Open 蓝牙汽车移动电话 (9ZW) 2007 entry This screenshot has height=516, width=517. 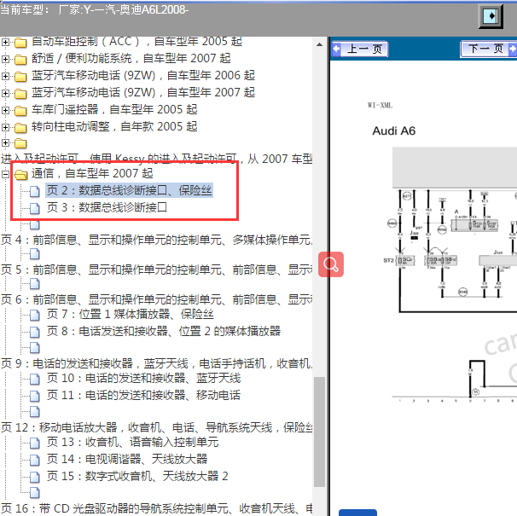pos(143,93)
